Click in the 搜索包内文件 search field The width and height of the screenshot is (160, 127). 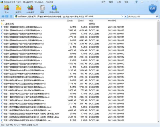[142, 16]
